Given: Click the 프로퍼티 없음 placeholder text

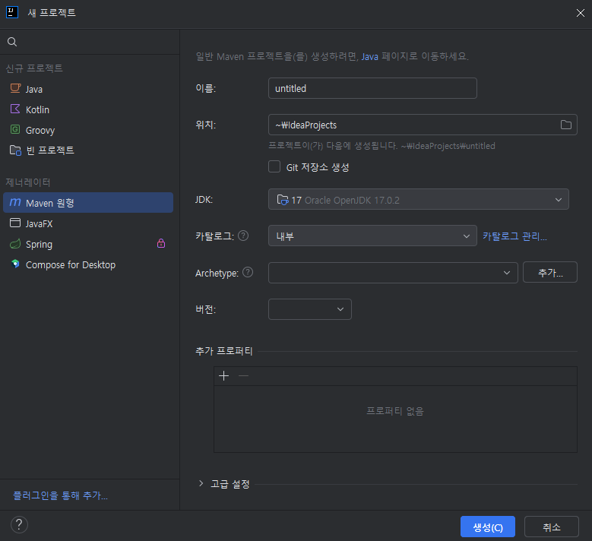Looking at the screenshot, I should (x=395, y=411).
